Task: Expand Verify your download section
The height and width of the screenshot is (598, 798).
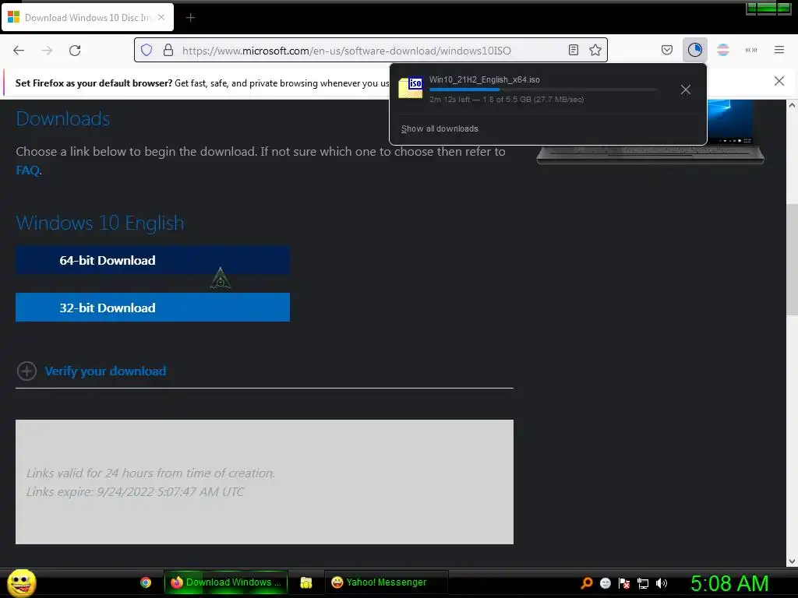Action: (26, 371)
